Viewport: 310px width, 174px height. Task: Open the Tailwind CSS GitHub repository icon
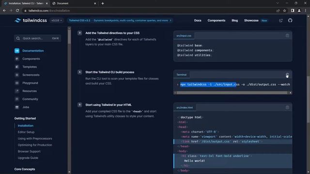click(290, 20)
